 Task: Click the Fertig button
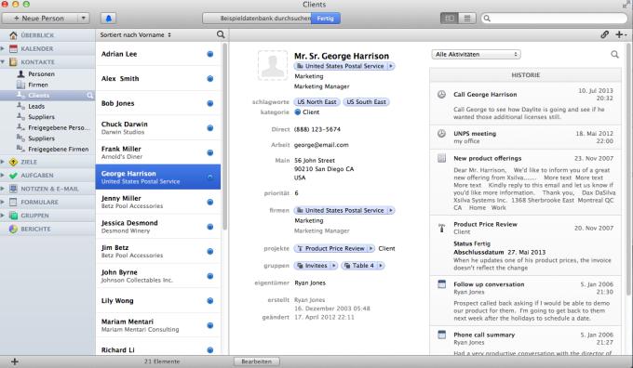tap(326, 19)
